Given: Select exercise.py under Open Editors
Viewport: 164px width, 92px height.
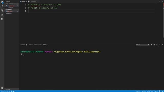Looking at the screenshot, I should tap(12, 6).
